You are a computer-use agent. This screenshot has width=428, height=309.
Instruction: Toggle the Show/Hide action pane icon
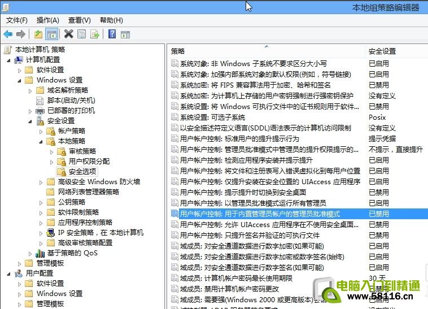(x=125, y=34)
